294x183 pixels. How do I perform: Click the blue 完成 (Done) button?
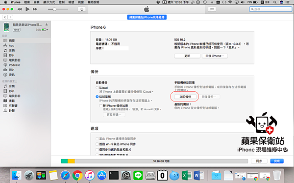pos(277,161)
